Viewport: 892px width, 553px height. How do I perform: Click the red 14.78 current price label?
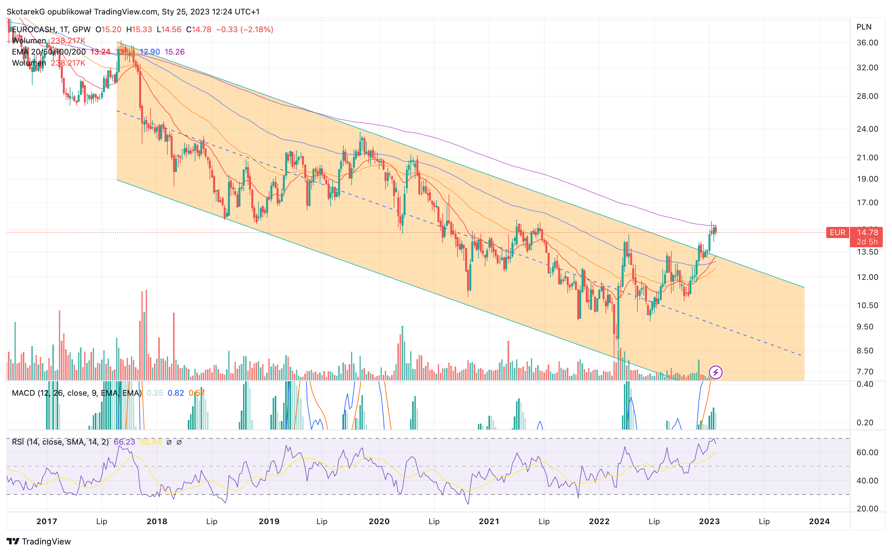(x=867, y=232)
